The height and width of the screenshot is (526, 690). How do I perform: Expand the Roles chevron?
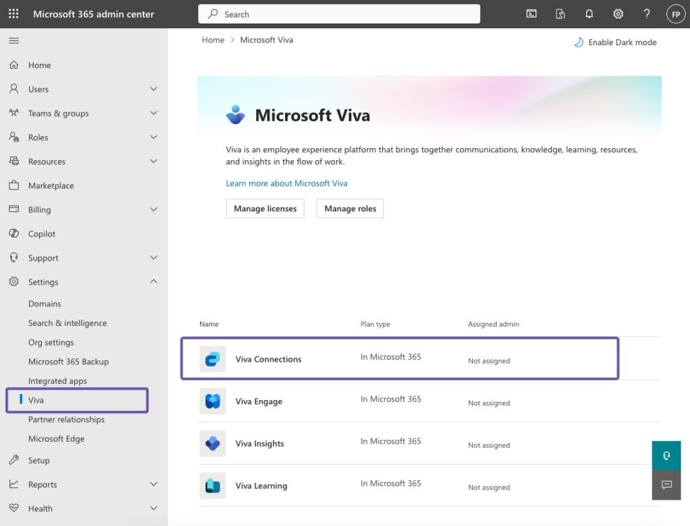154,137
